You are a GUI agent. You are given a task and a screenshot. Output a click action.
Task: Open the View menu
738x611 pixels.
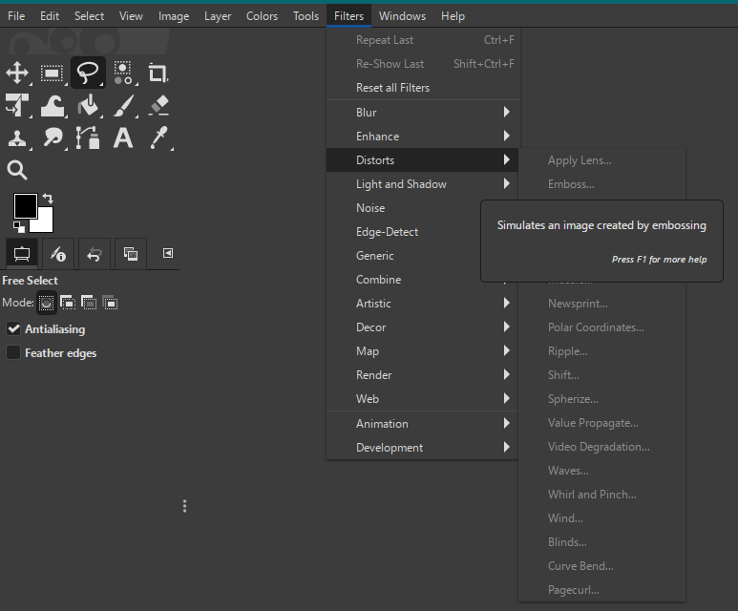click(x=131, y=16)
